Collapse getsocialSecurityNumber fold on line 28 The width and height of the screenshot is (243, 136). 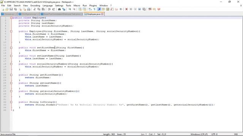pos(11,91)
